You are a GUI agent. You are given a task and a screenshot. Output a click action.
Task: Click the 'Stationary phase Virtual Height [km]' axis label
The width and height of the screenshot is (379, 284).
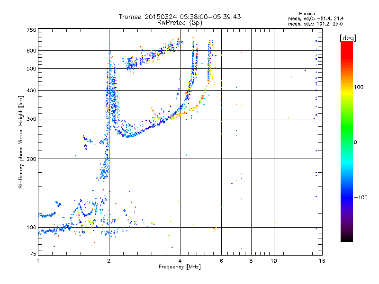(20, 142)
